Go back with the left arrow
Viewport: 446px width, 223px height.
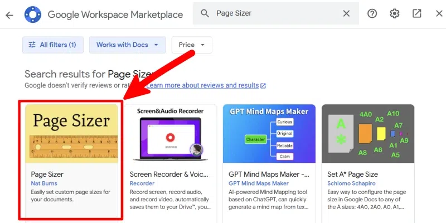point(9,15)
